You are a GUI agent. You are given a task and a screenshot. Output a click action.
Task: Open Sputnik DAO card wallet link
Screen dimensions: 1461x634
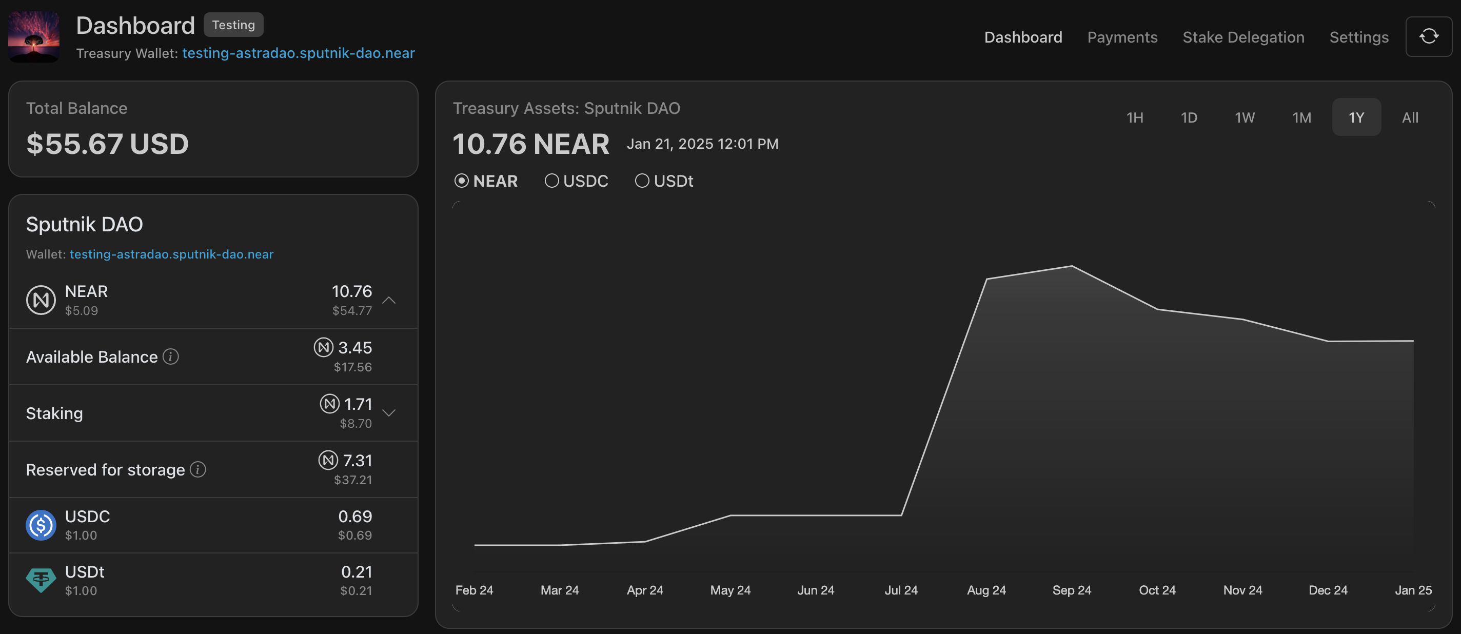coord(171,254)
